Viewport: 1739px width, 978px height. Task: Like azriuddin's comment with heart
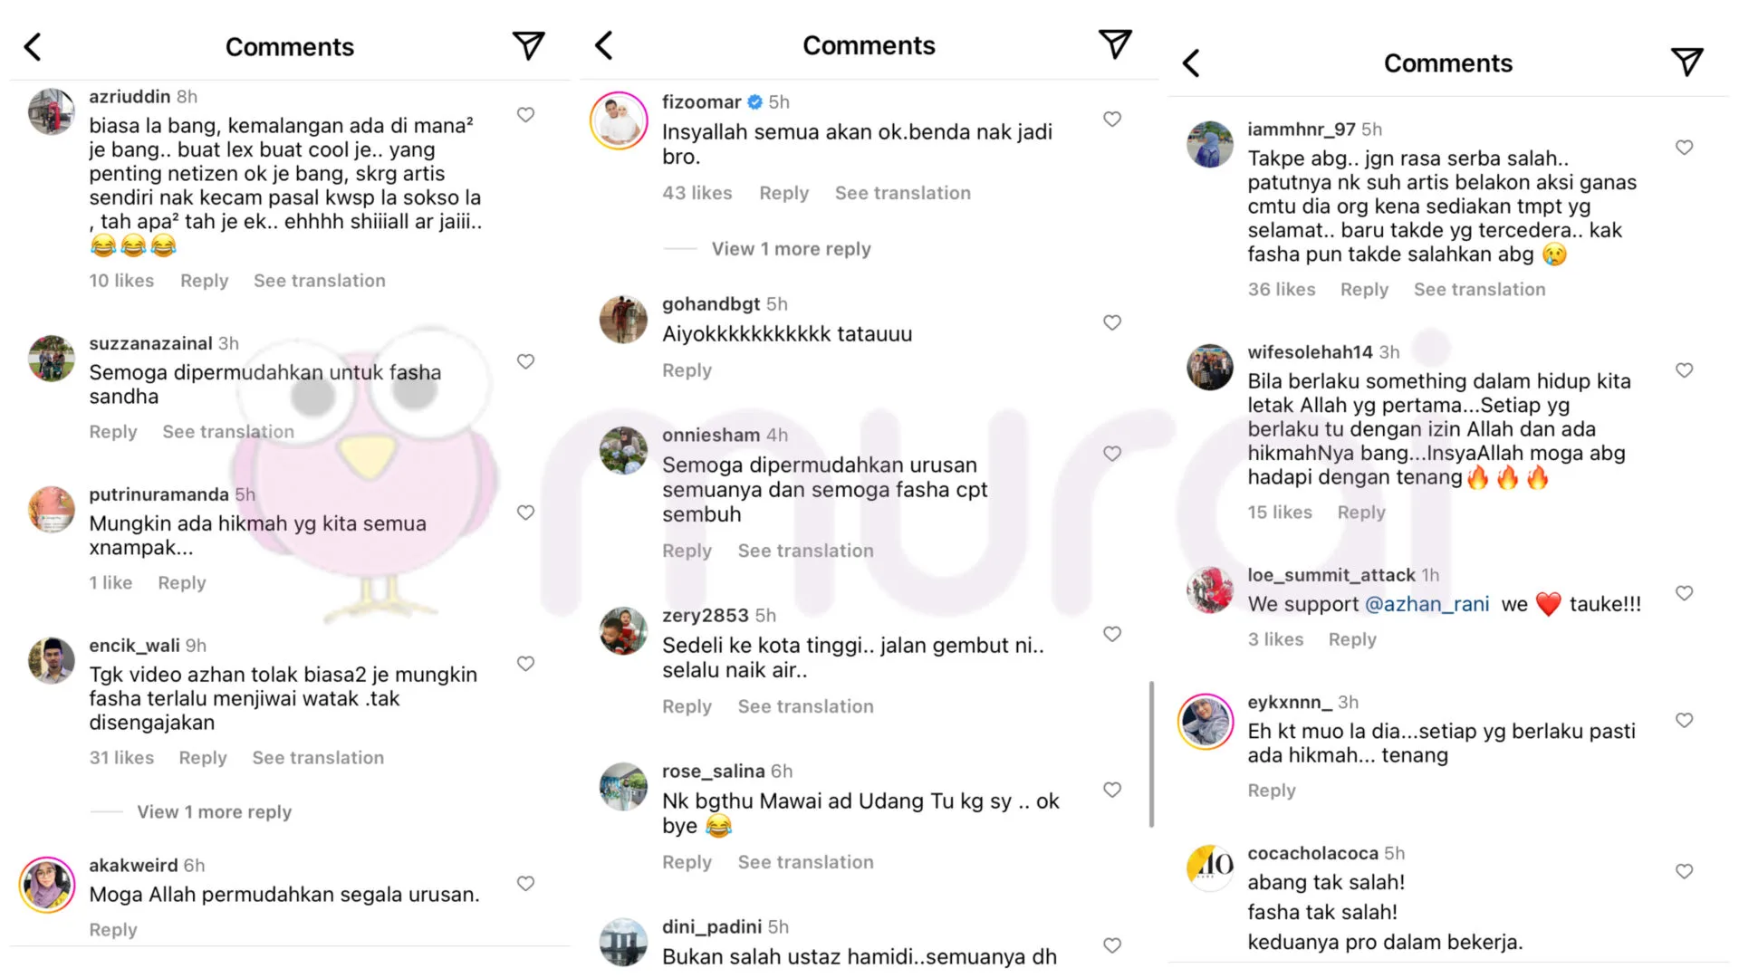[525, 115]
